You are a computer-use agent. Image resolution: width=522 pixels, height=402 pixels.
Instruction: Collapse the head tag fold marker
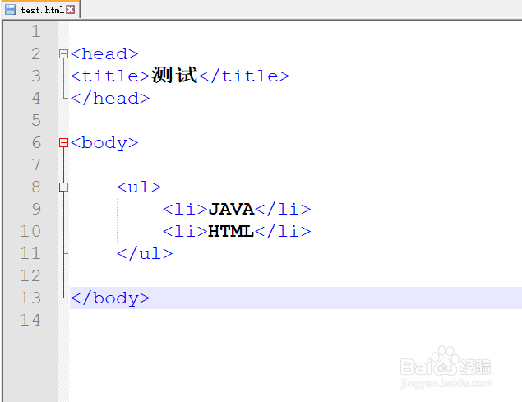63,54
